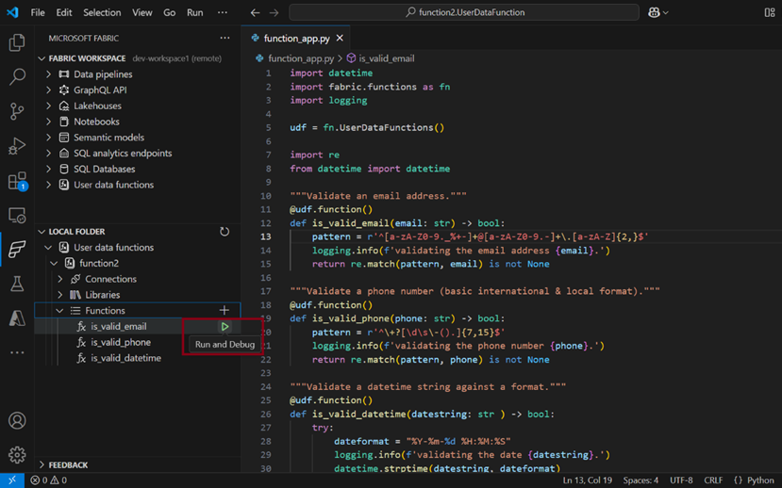Image resolution: width=782 pixels, height=488 pixels.
Task: Expand the GraphQL API node
Action: (48, 90)
